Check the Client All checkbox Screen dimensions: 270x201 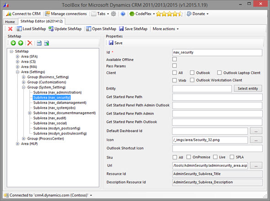pyautogui.click(x=174, y=72)
